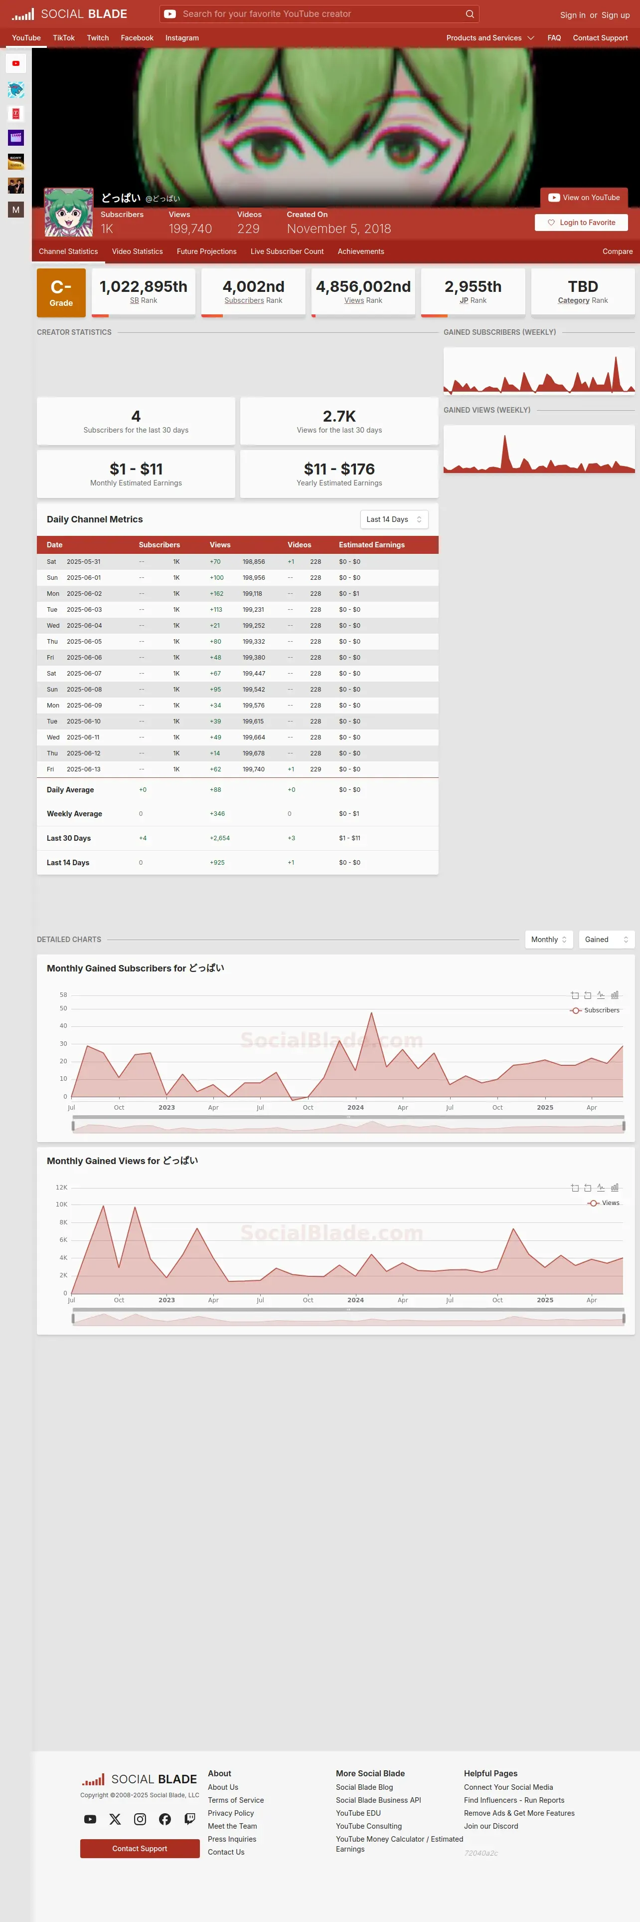Screen dimensions: 640x1922
Task: Open the brown M sidebar icon
Action: (15, 210)
